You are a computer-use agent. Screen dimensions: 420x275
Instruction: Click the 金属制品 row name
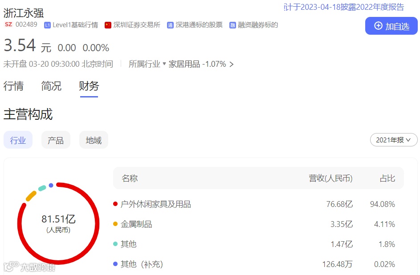(136, 224)
